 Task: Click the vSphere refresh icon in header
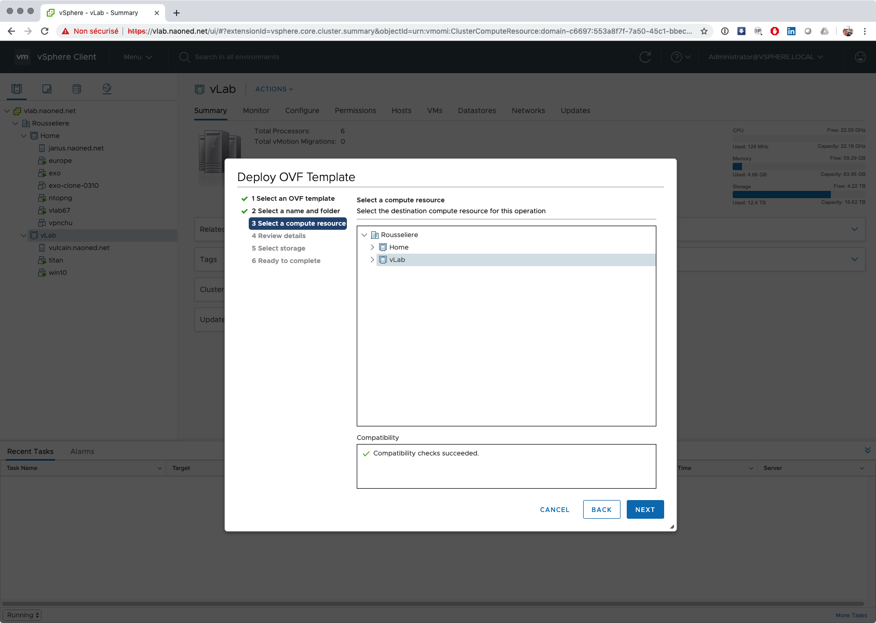(645, 57)
